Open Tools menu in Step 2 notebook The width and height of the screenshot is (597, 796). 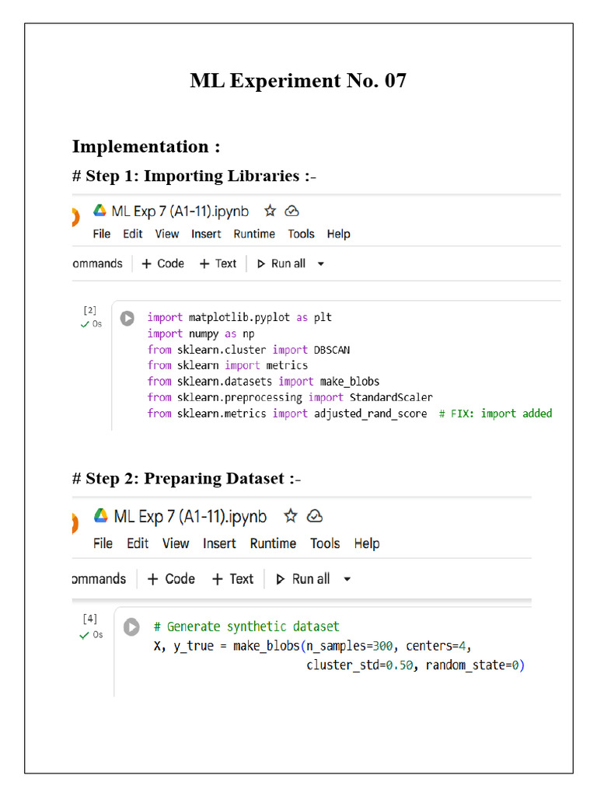[326, 543]
